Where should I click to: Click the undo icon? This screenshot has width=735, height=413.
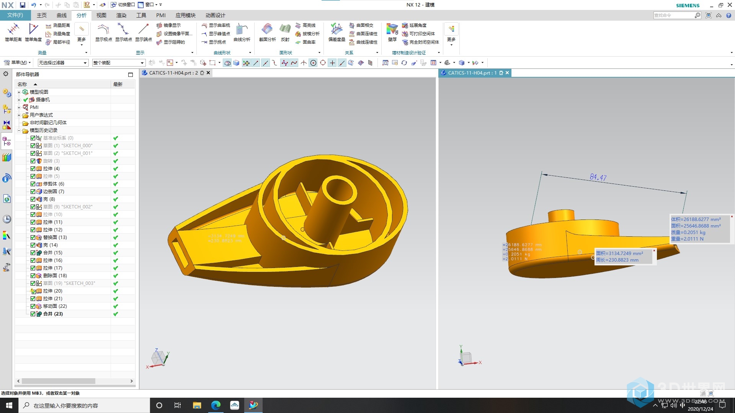[x=34, y=5]
